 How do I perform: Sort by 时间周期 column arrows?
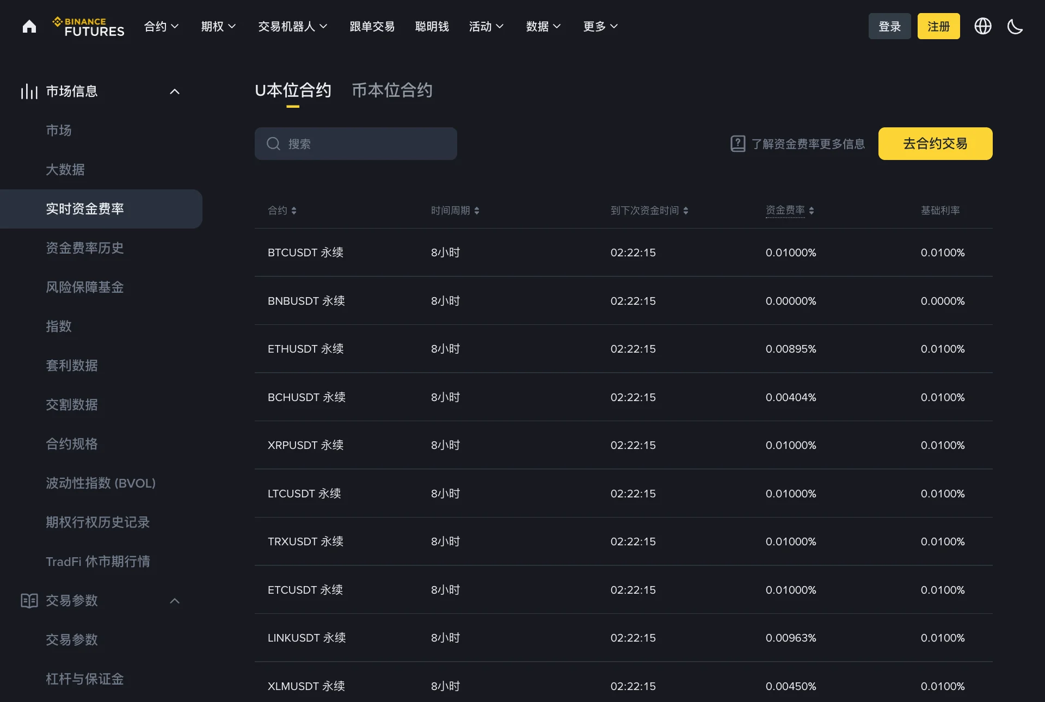coord(477,211)
